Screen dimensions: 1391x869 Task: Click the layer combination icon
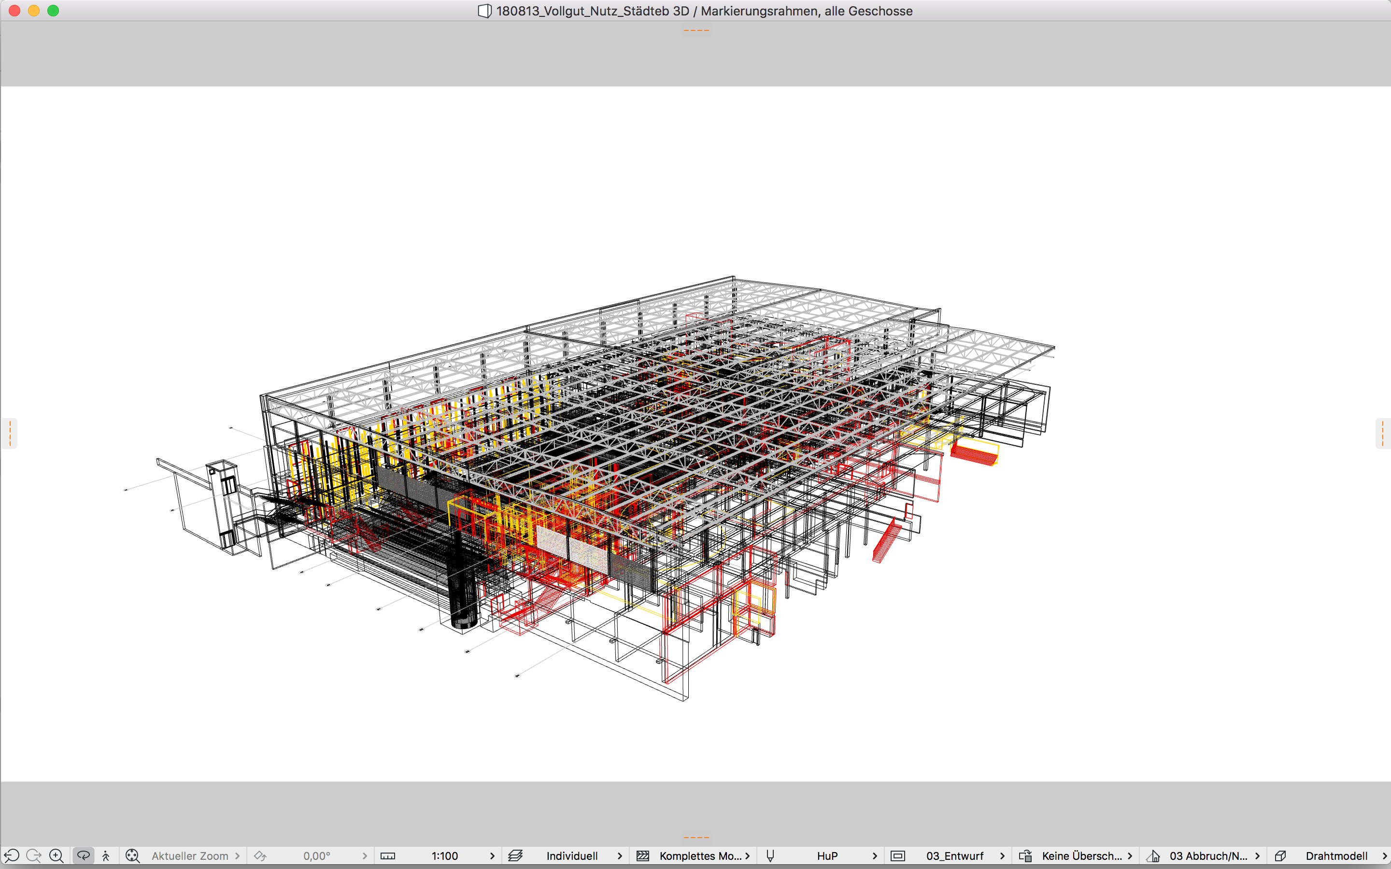tap(516, 856)
